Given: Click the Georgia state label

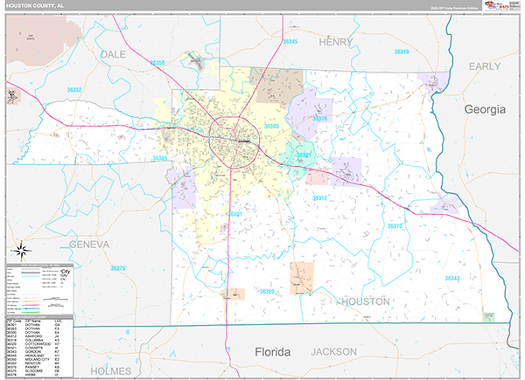Looking at the screenshot, I should (x=485, y=109).
